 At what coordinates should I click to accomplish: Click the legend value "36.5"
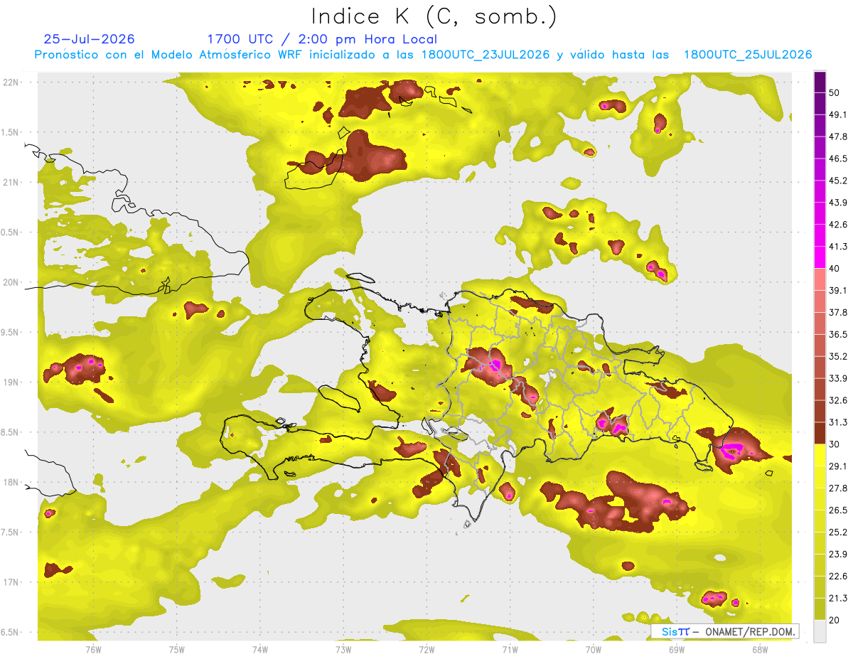[x=838, y=334]
